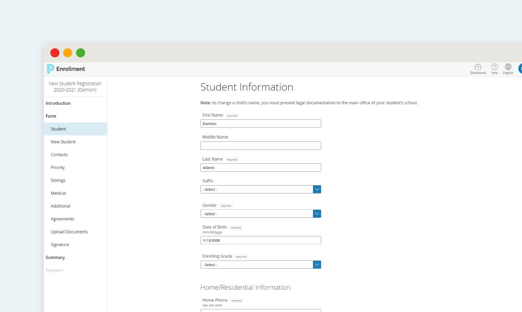This screenshot has width=522, height=312.
Task: Select the Agreements section
Action: [x=62, y=219]
